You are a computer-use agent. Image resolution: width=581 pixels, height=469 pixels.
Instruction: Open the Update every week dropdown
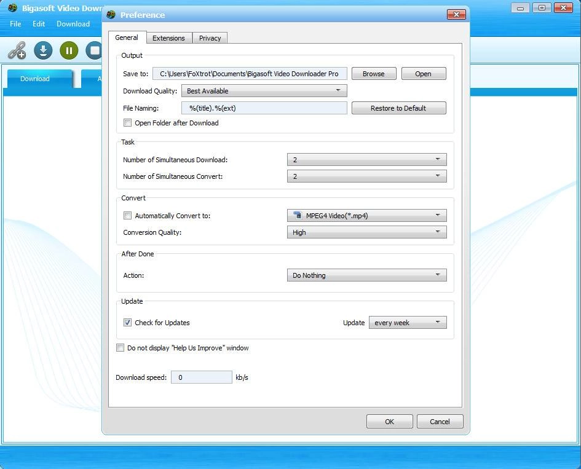[408, 322]
